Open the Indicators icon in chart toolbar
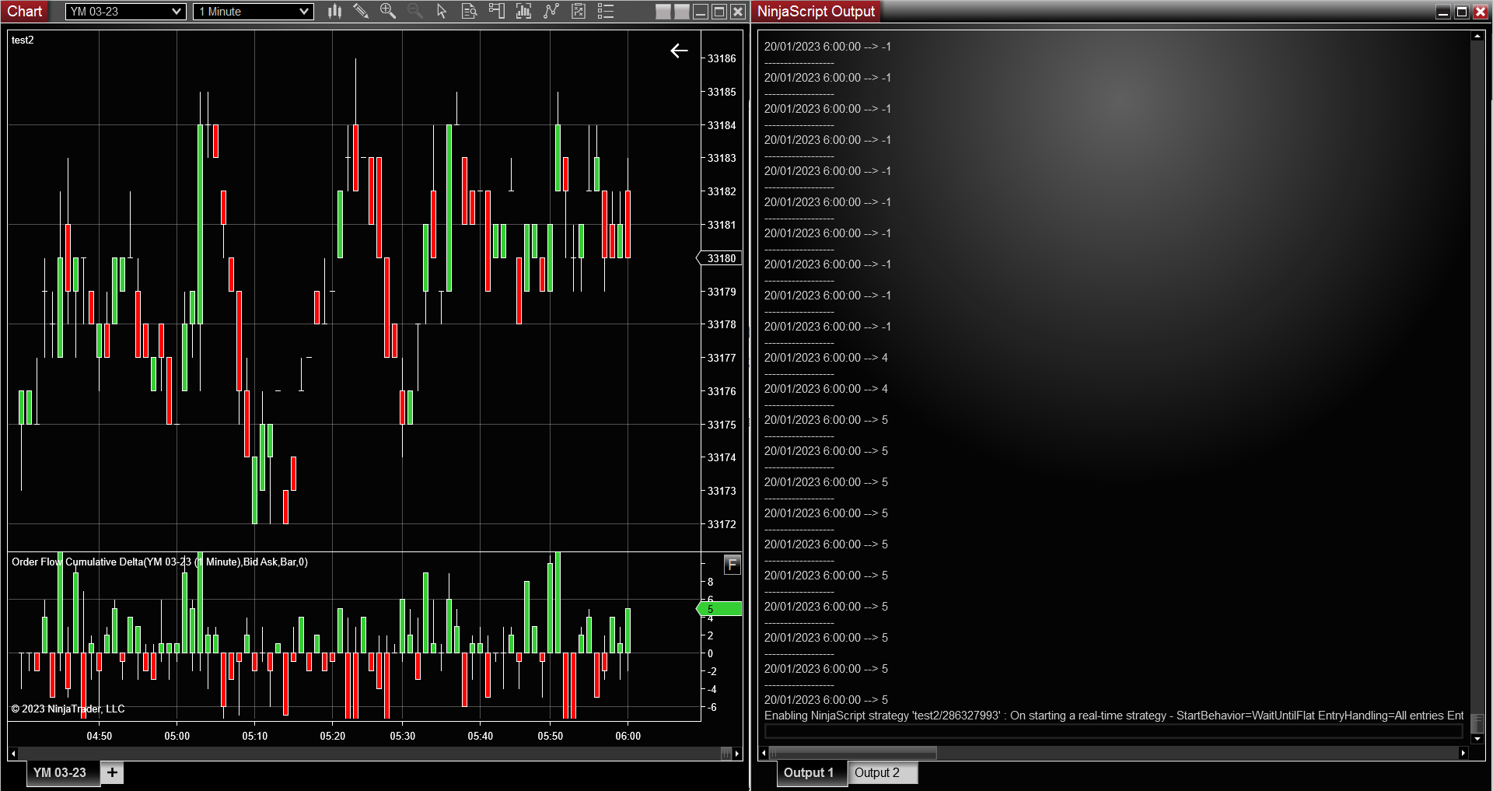The height and width of the screenshot is (791, 1493). (x=524, y=11)
